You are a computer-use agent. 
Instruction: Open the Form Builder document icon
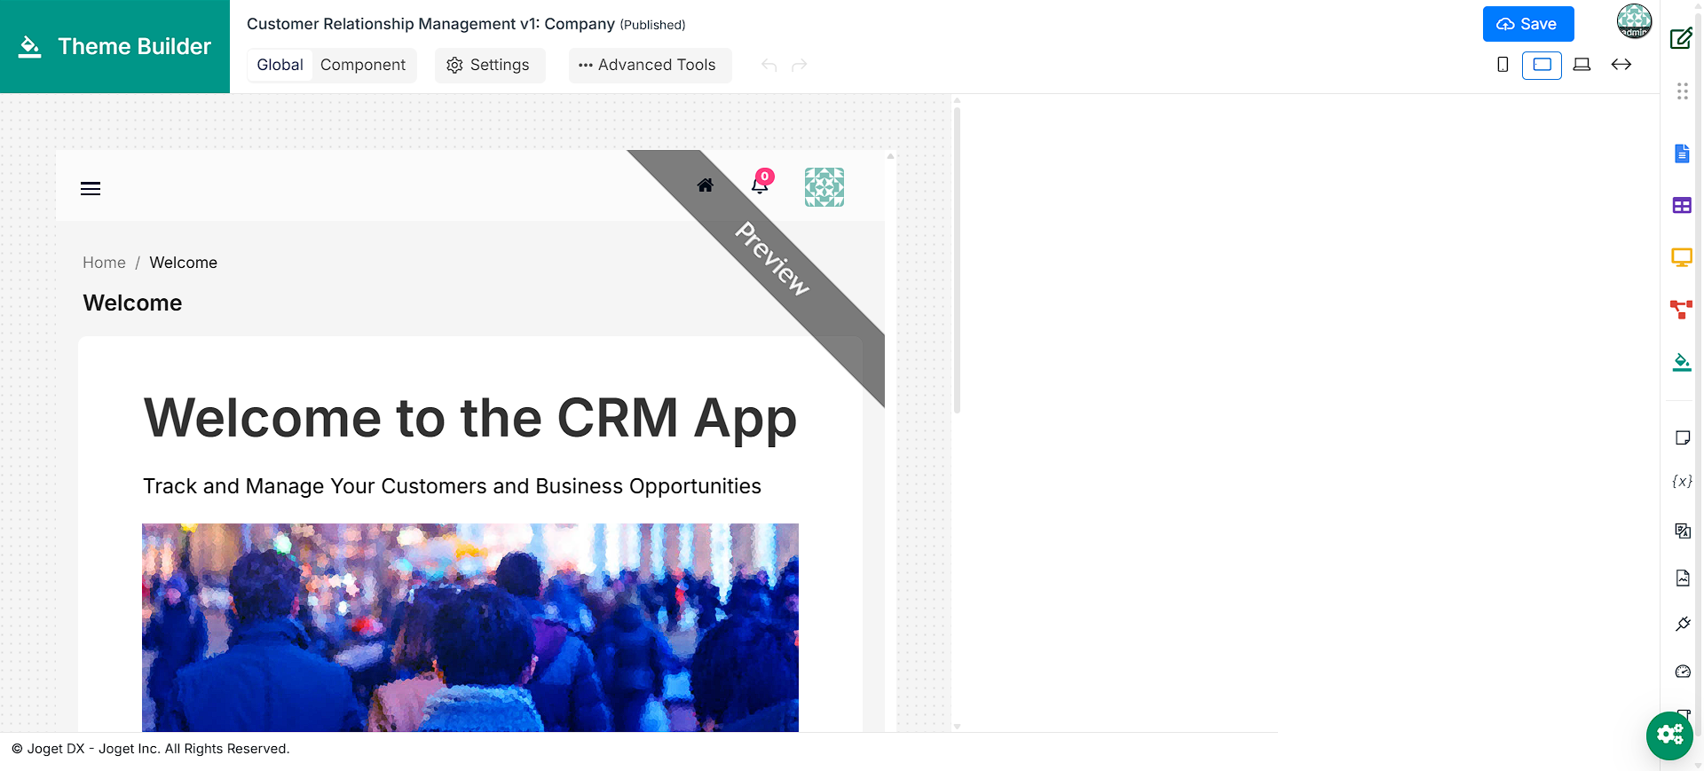click(1682, 153)
